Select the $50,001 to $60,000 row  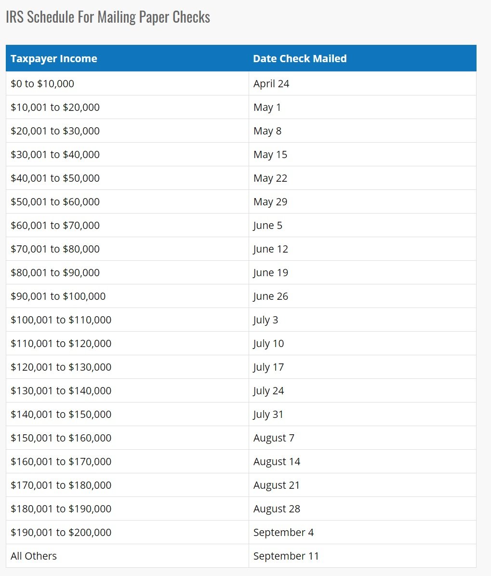(241, 201)
